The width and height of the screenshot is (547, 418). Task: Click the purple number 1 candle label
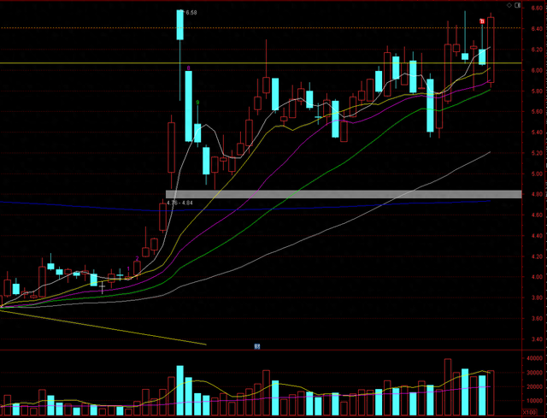coord(128,268)
